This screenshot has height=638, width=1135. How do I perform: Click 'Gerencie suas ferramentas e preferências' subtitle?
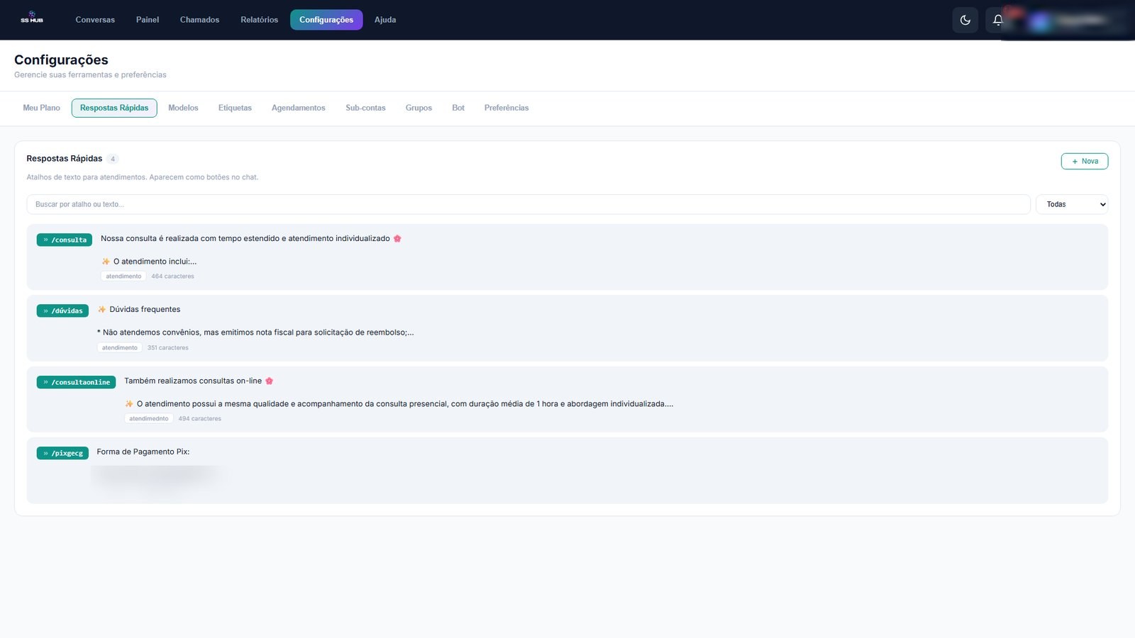90,74
